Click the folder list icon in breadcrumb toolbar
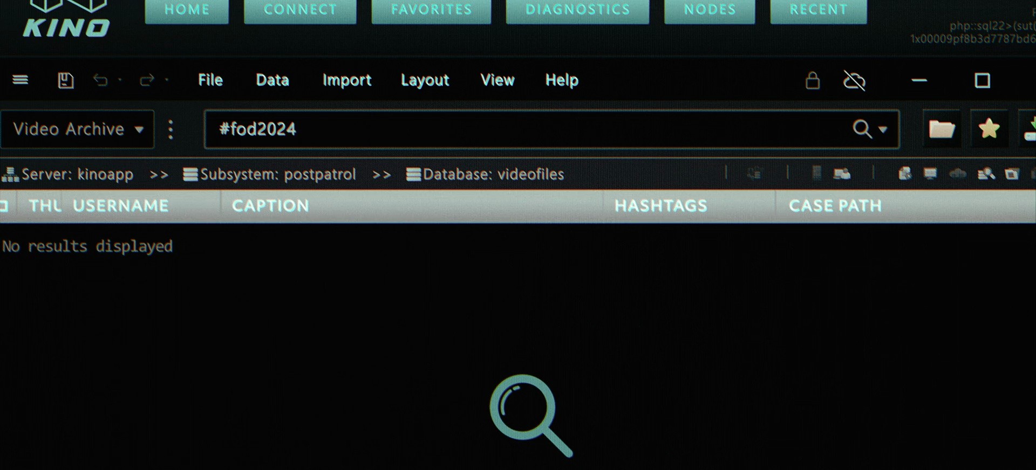Image resolution: width=1036 pixels, height=470 pixels. point(1012,174)
